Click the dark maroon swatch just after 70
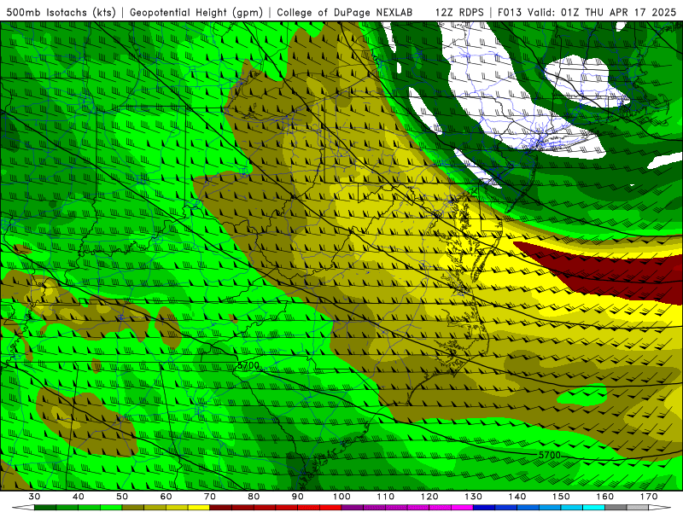The image size is (683, 512). [221, 508]
